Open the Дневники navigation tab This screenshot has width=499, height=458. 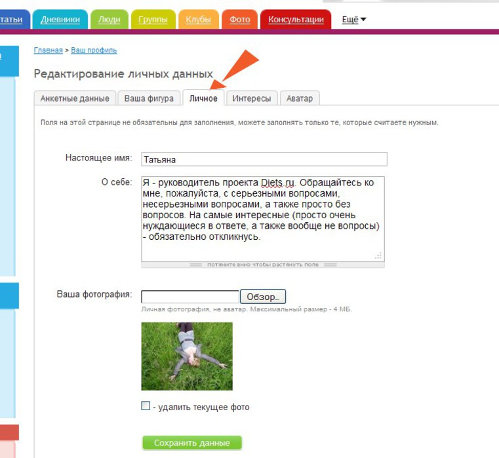(60, 20)
